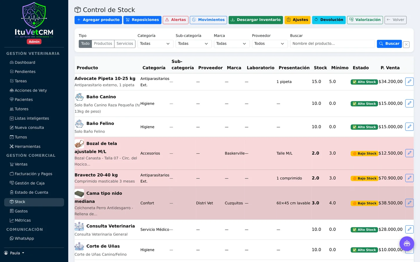Click the Cama tipo nido thumbnail image
The width and height of the screenshot is (420, 262).
click(x=79, y=193)
